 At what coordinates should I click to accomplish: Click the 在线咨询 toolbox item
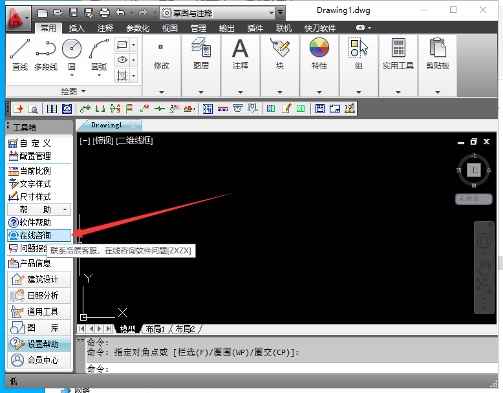[35, 235]
